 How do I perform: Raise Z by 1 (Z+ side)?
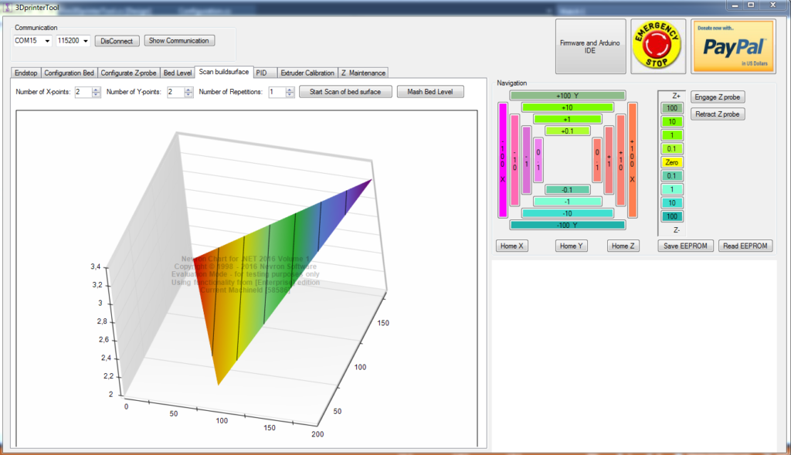point(672,135)
